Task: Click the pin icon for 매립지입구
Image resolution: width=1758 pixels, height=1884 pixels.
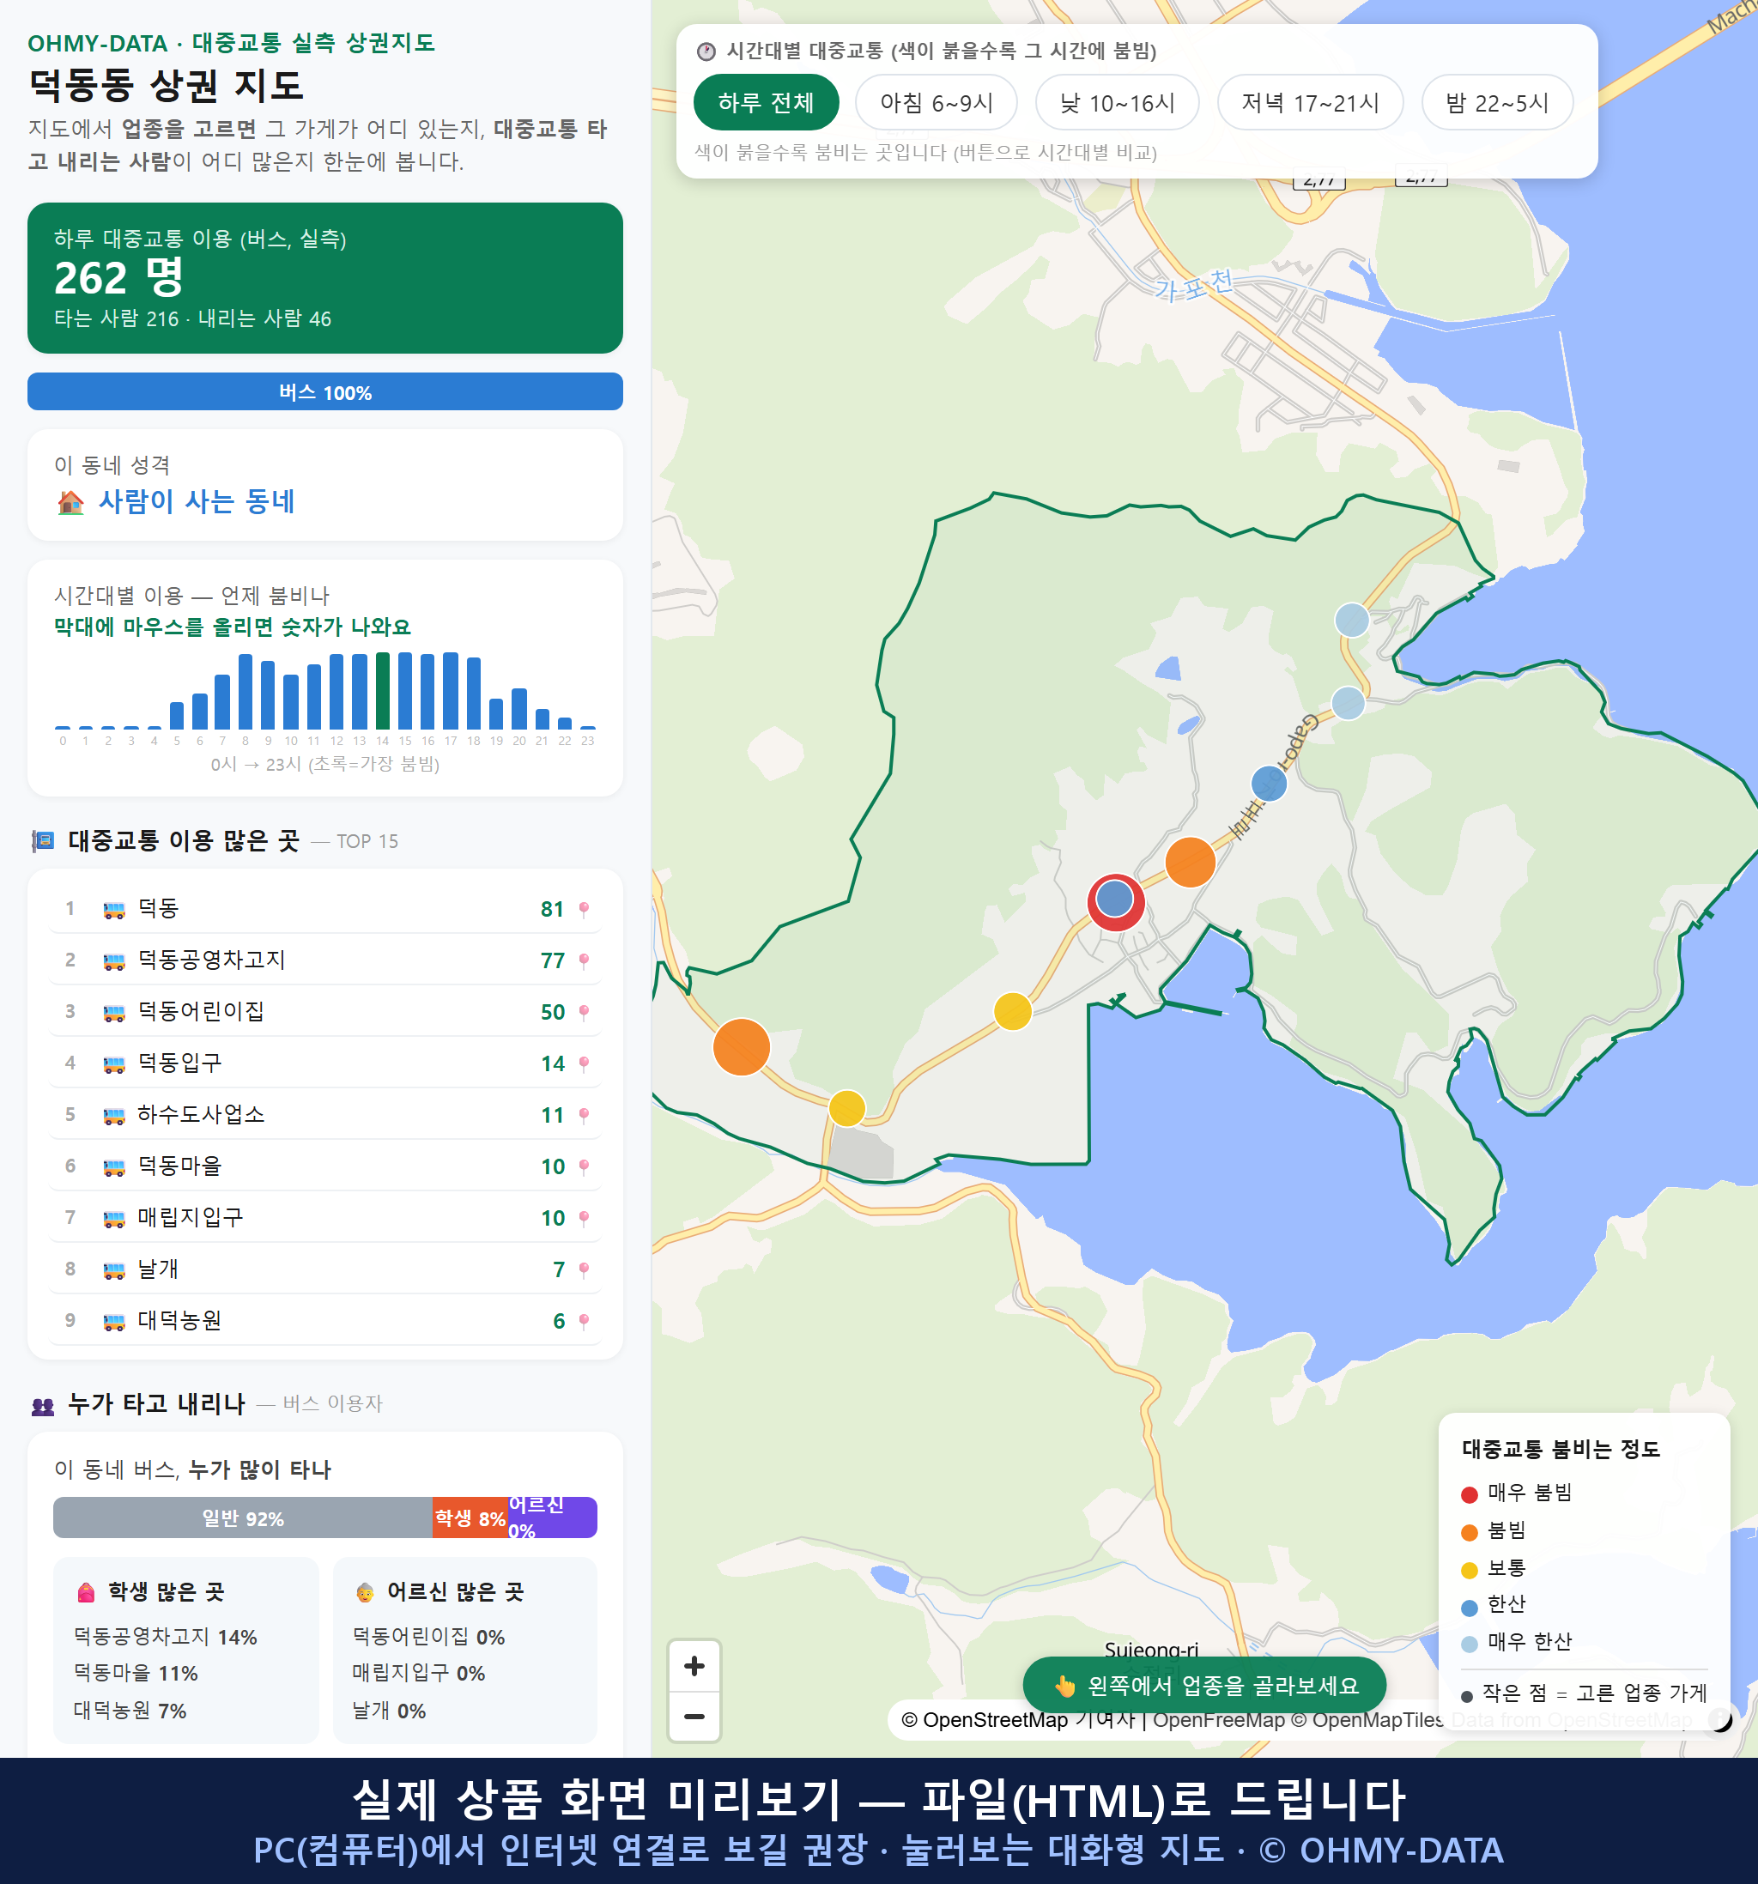Action: coord(584,1218)
